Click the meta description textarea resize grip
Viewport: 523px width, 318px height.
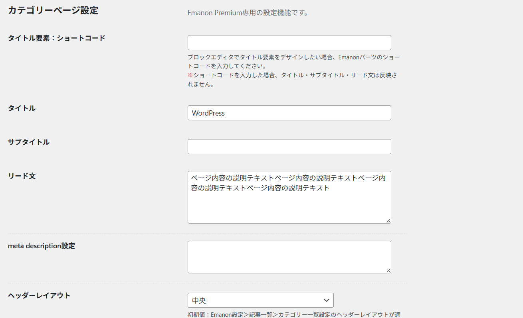tap(388, 270)
